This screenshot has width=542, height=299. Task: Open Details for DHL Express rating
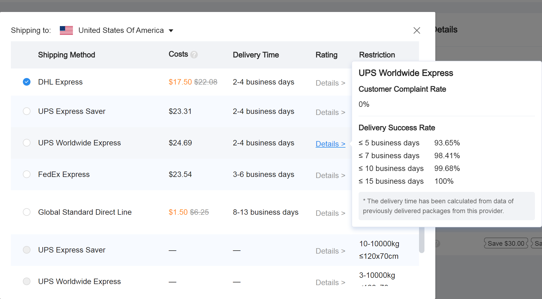point(330,83)
